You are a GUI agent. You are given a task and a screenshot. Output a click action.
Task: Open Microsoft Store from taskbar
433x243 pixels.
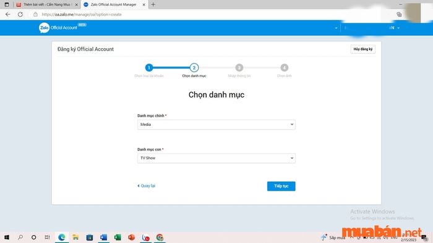[x=90, y=237]
